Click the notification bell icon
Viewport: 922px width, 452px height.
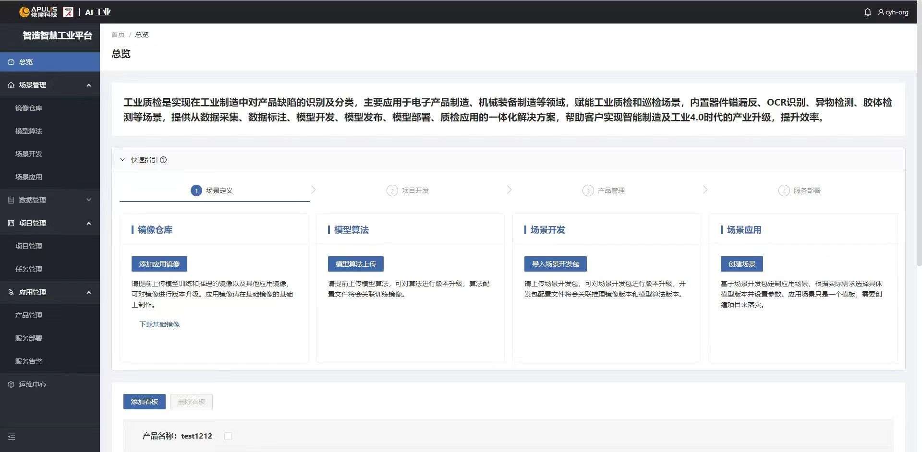[867, 12]
